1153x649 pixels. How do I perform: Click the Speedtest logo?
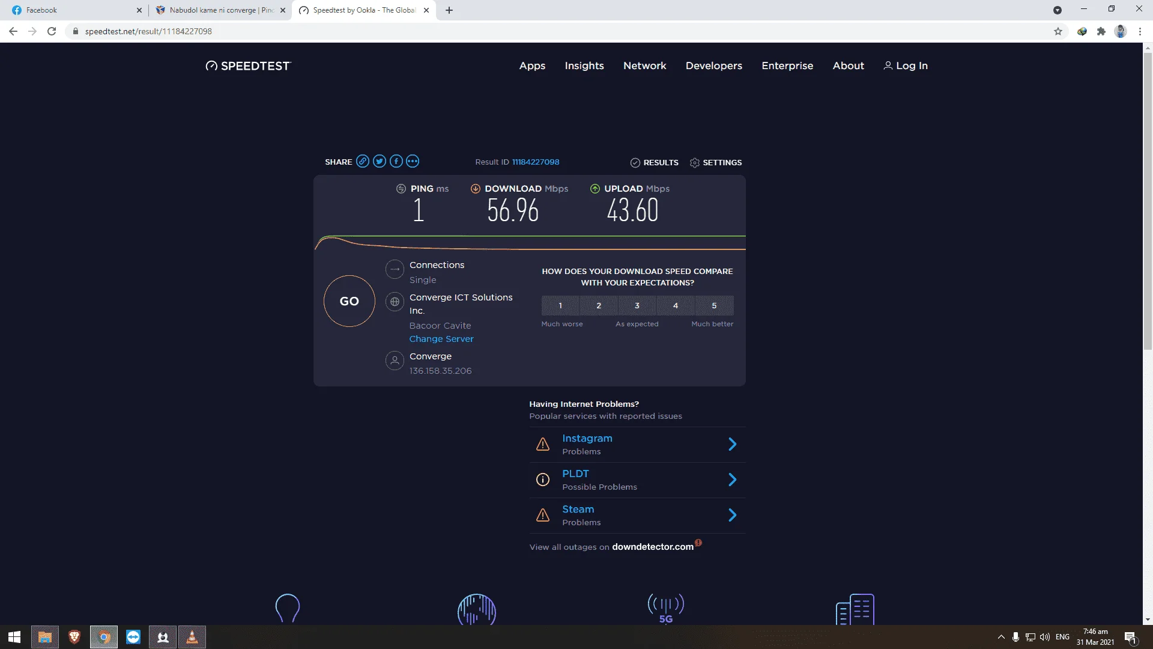248,66
